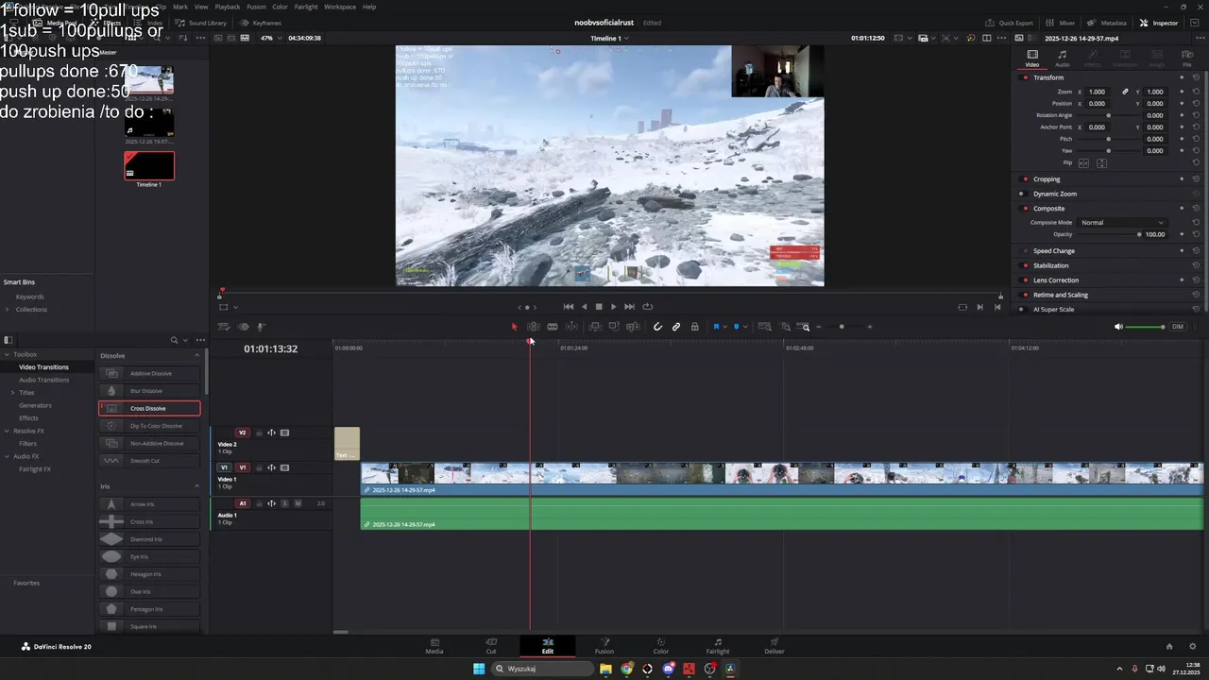Play the timeline in reverse
The image size is (1209, 680).
[x=584, y=306]
